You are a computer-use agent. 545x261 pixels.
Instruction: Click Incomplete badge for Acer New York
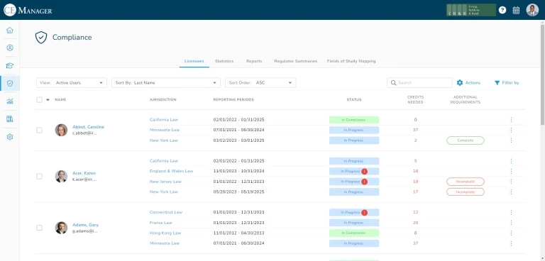(x=466, y=191)
